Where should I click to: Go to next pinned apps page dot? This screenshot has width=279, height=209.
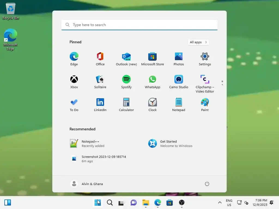pyautogui.click(x=222, y=85)
